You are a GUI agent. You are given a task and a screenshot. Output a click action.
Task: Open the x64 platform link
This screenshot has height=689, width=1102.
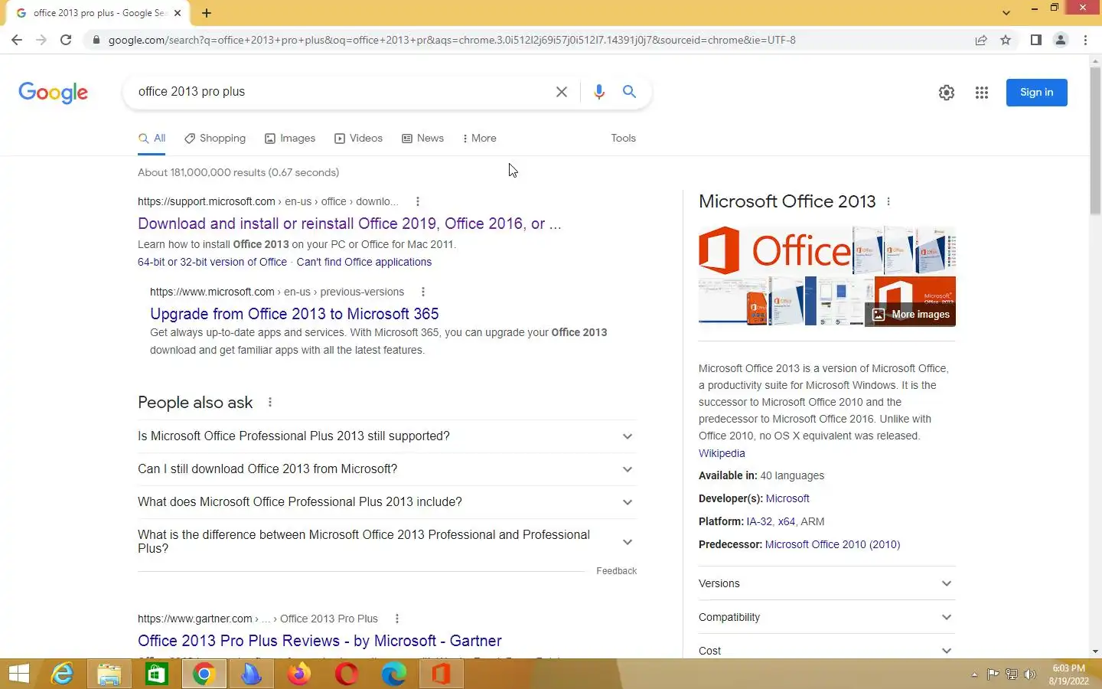coord(787,521)
